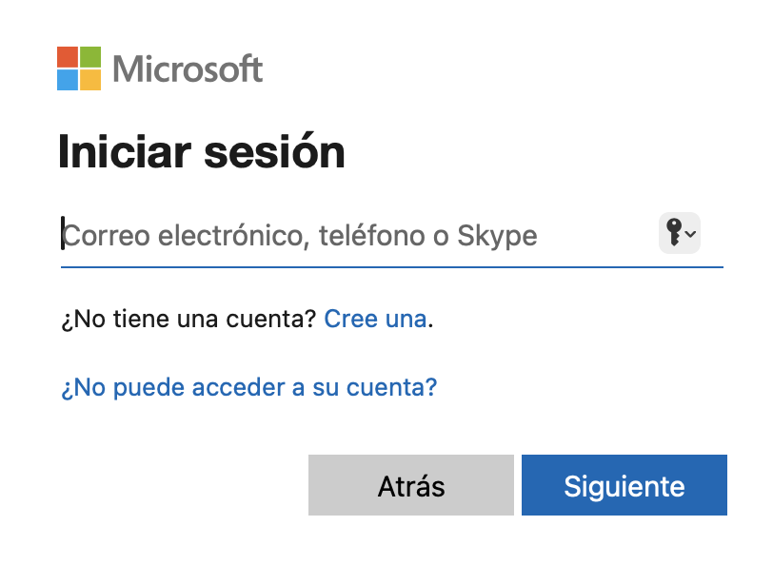Click the Microsoft four-square logo
Screen dimensions: 773x584
pyautogui.click(x=79, y=68)
